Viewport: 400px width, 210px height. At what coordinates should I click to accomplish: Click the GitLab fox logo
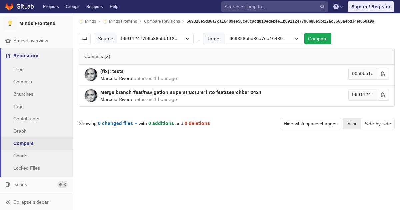pyautogui.click(x=9, y=7)
